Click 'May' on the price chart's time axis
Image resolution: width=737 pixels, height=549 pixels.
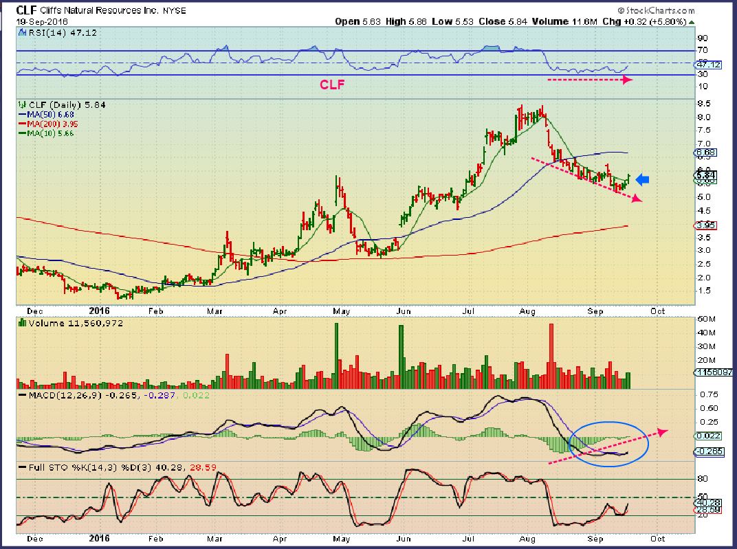click(x=342, y=311)
